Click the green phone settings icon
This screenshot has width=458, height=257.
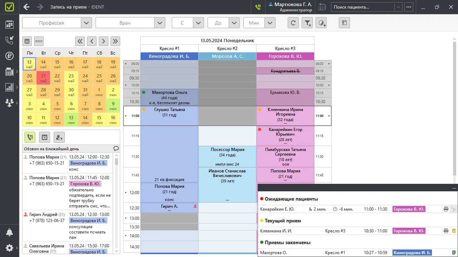point(258,7)
